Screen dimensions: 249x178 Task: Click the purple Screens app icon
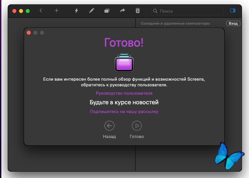coord(124,63)
